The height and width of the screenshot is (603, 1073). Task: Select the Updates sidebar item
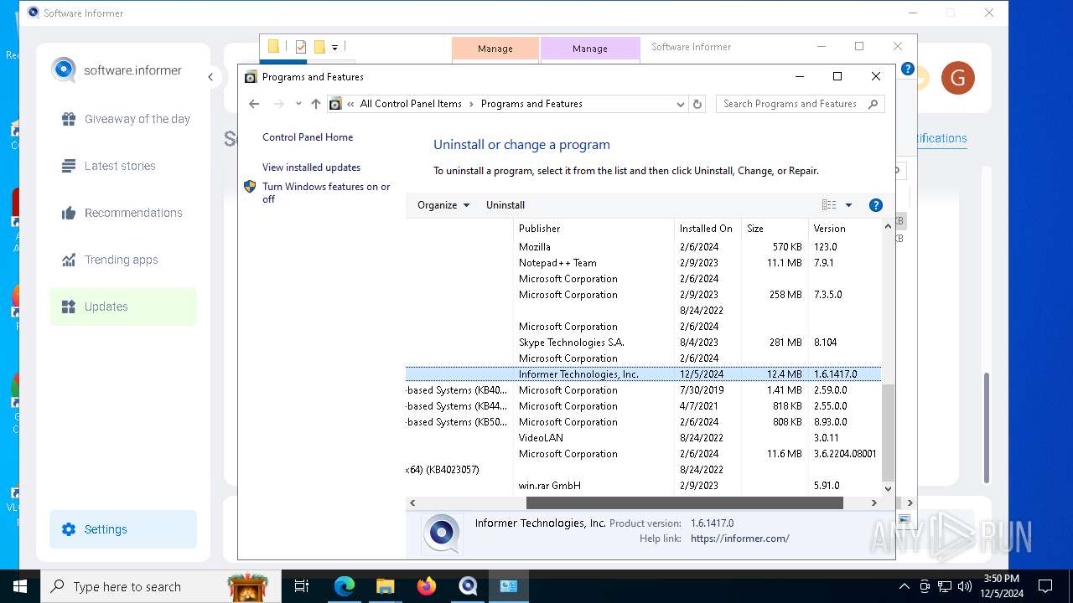[123, 307]
